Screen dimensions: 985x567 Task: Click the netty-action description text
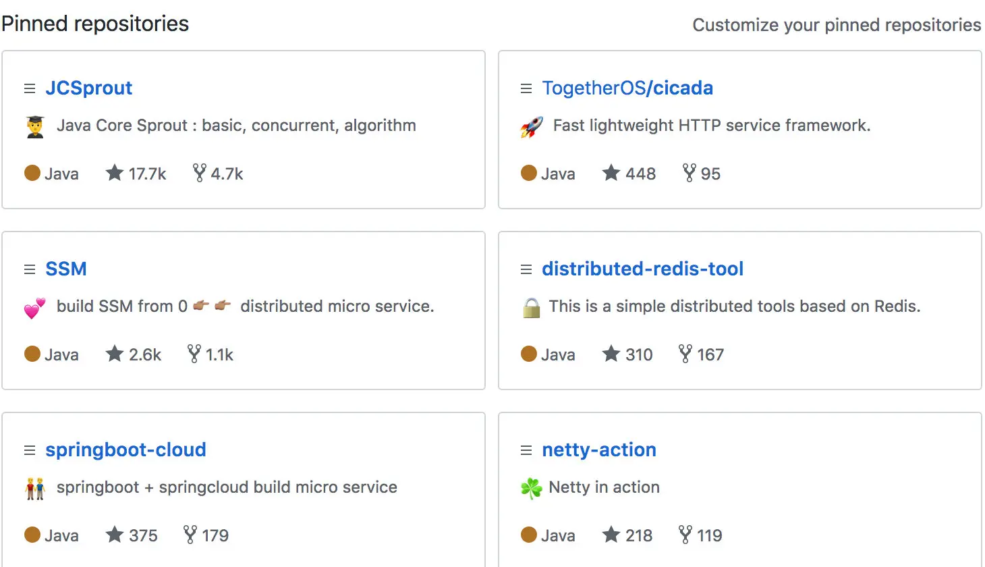[x=604, y=487]
